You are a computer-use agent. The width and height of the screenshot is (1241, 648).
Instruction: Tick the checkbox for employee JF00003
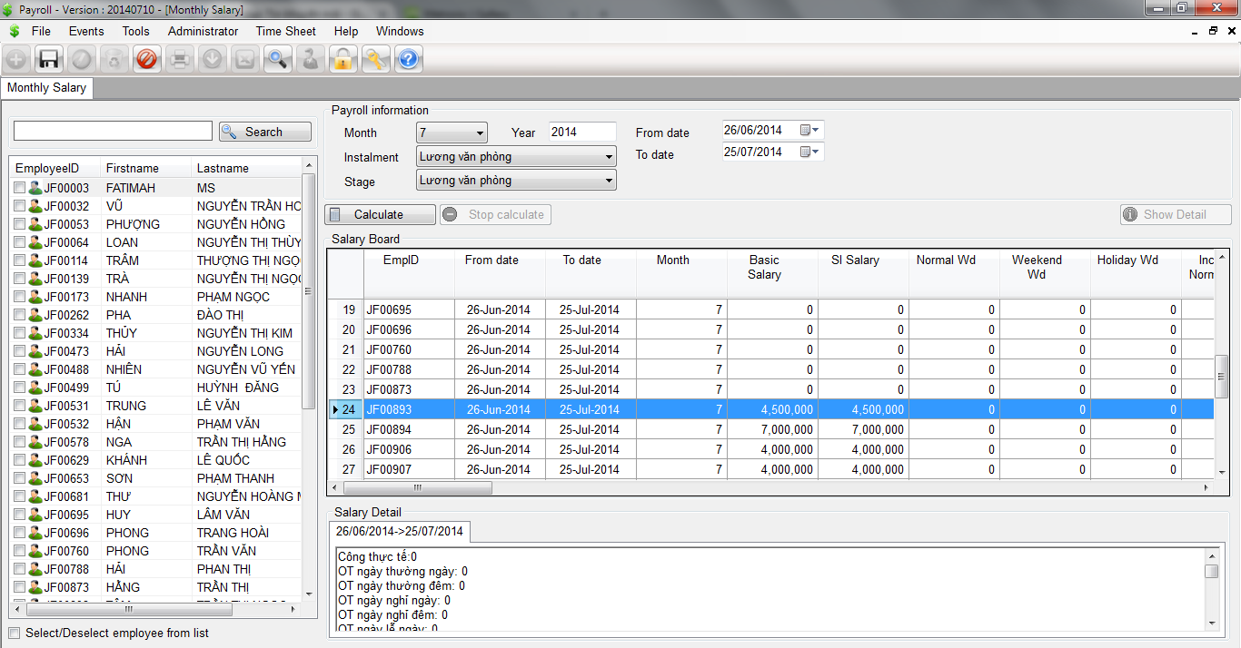coord(20,188)
